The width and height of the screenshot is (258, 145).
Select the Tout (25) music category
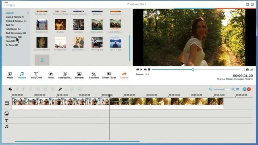point(10,13)
